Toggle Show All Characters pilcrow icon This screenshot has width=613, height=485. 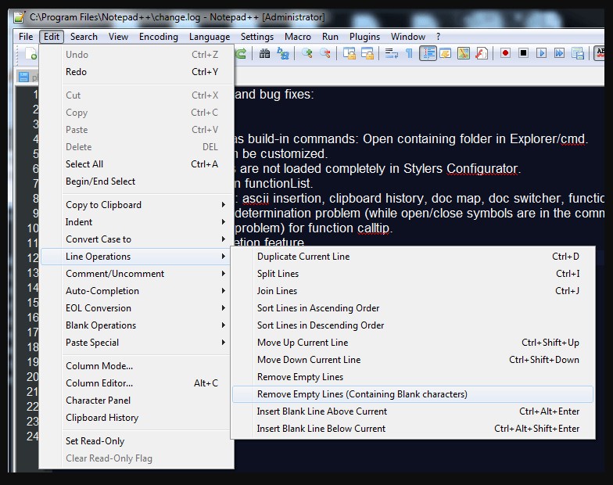tap(410, 53)
